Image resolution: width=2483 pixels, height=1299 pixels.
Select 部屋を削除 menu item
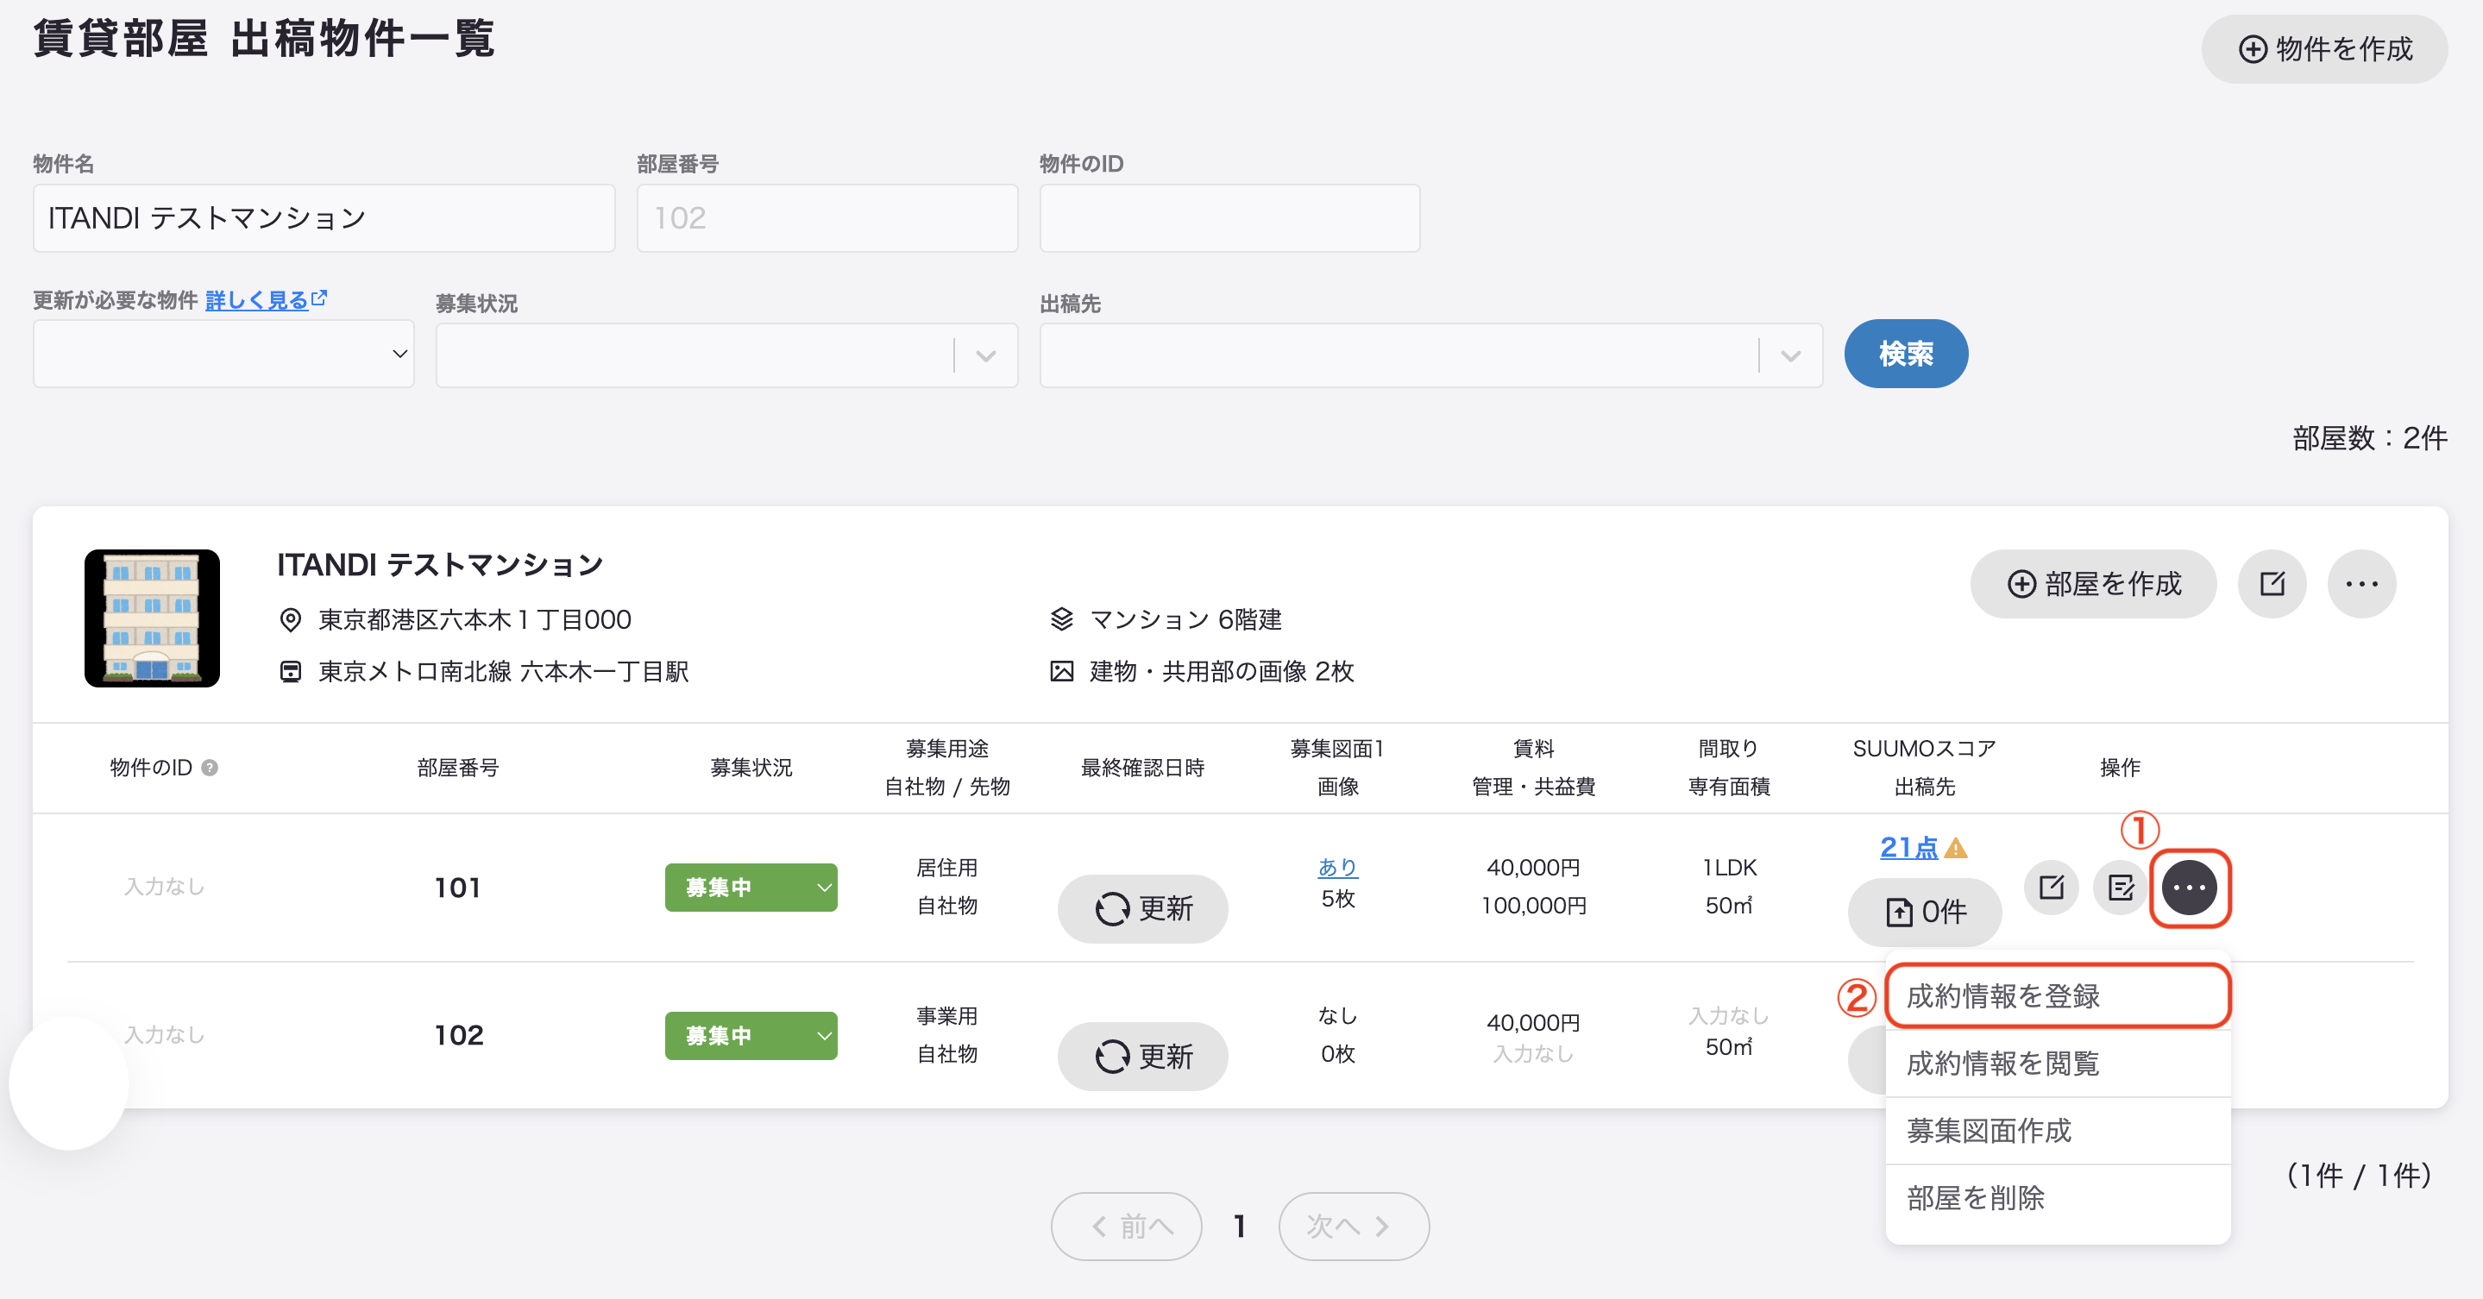[x=2057, y=1198]
